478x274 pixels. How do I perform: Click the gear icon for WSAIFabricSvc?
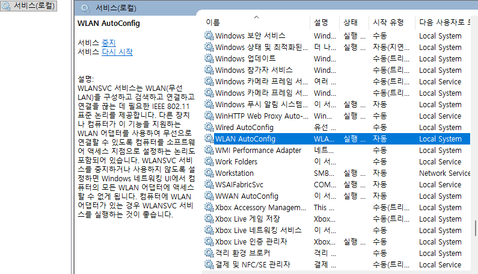[209, 184]
